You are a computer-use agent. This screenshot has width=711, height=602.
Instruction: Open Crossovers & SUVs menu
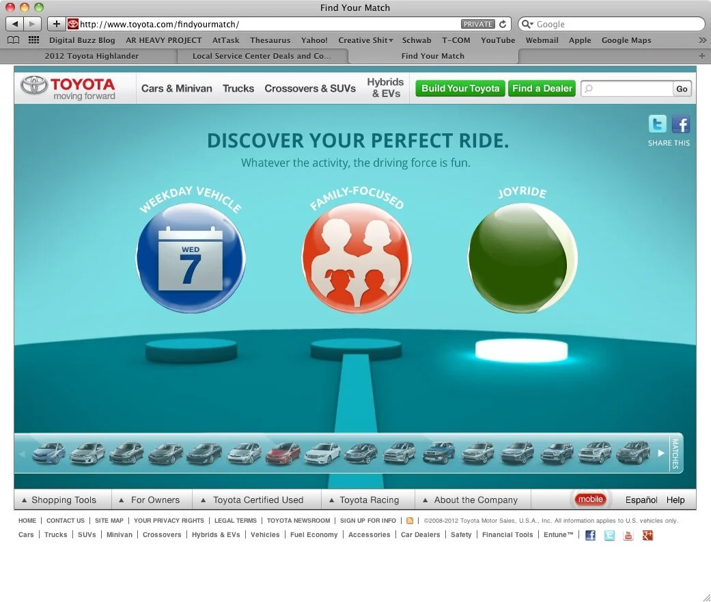point(310,88)
